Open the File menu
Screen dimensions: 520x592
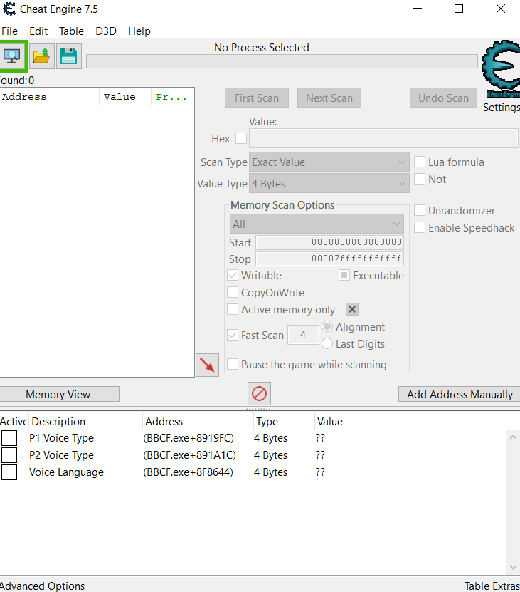click(x=9, y=31)
